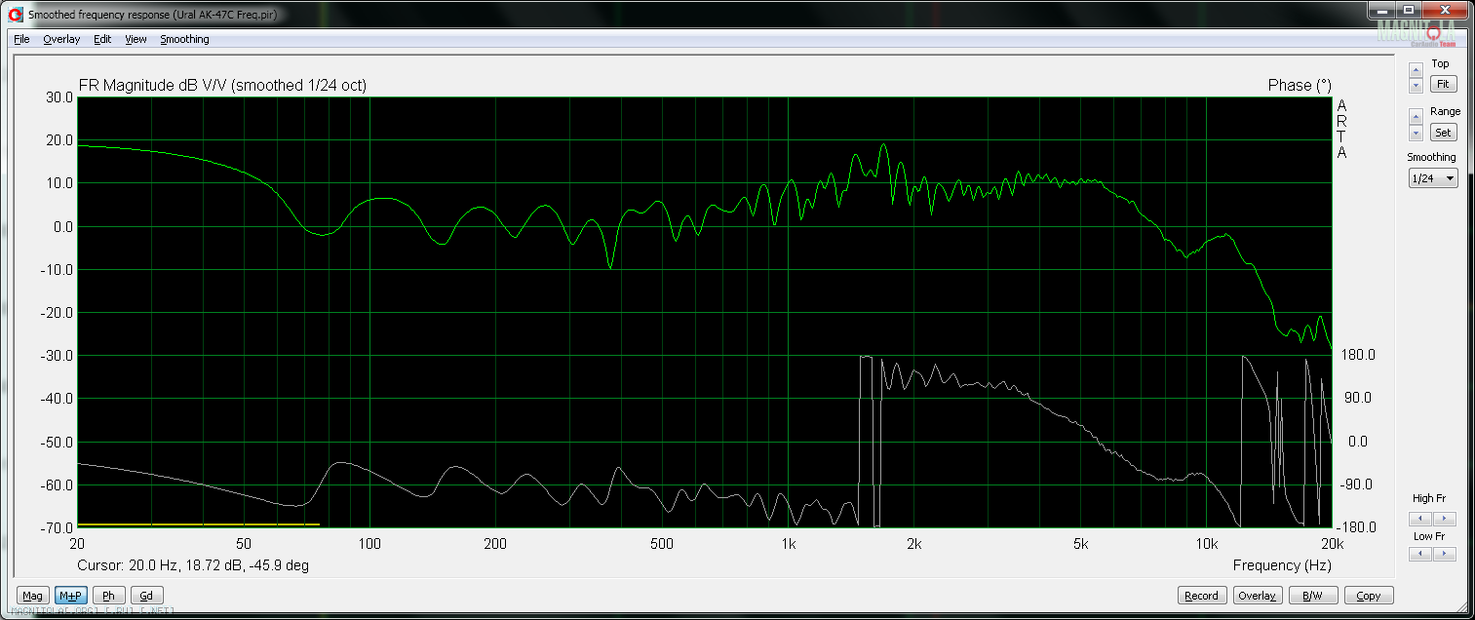Viewport: 1475px width, 620px height.
Task: Click the yellow cursor marker line on the graph
Action: 198,524
